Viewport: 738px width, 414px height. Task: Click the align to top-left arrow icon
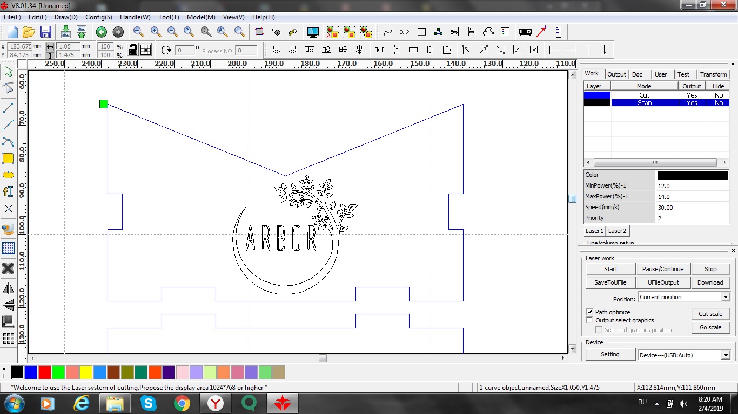467,50
